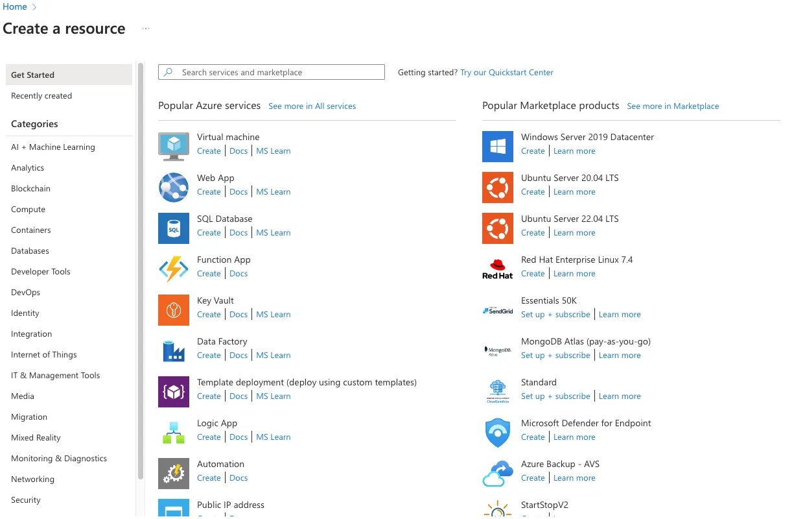Open MS Learn for Data Factory

(x=274, y=356)
